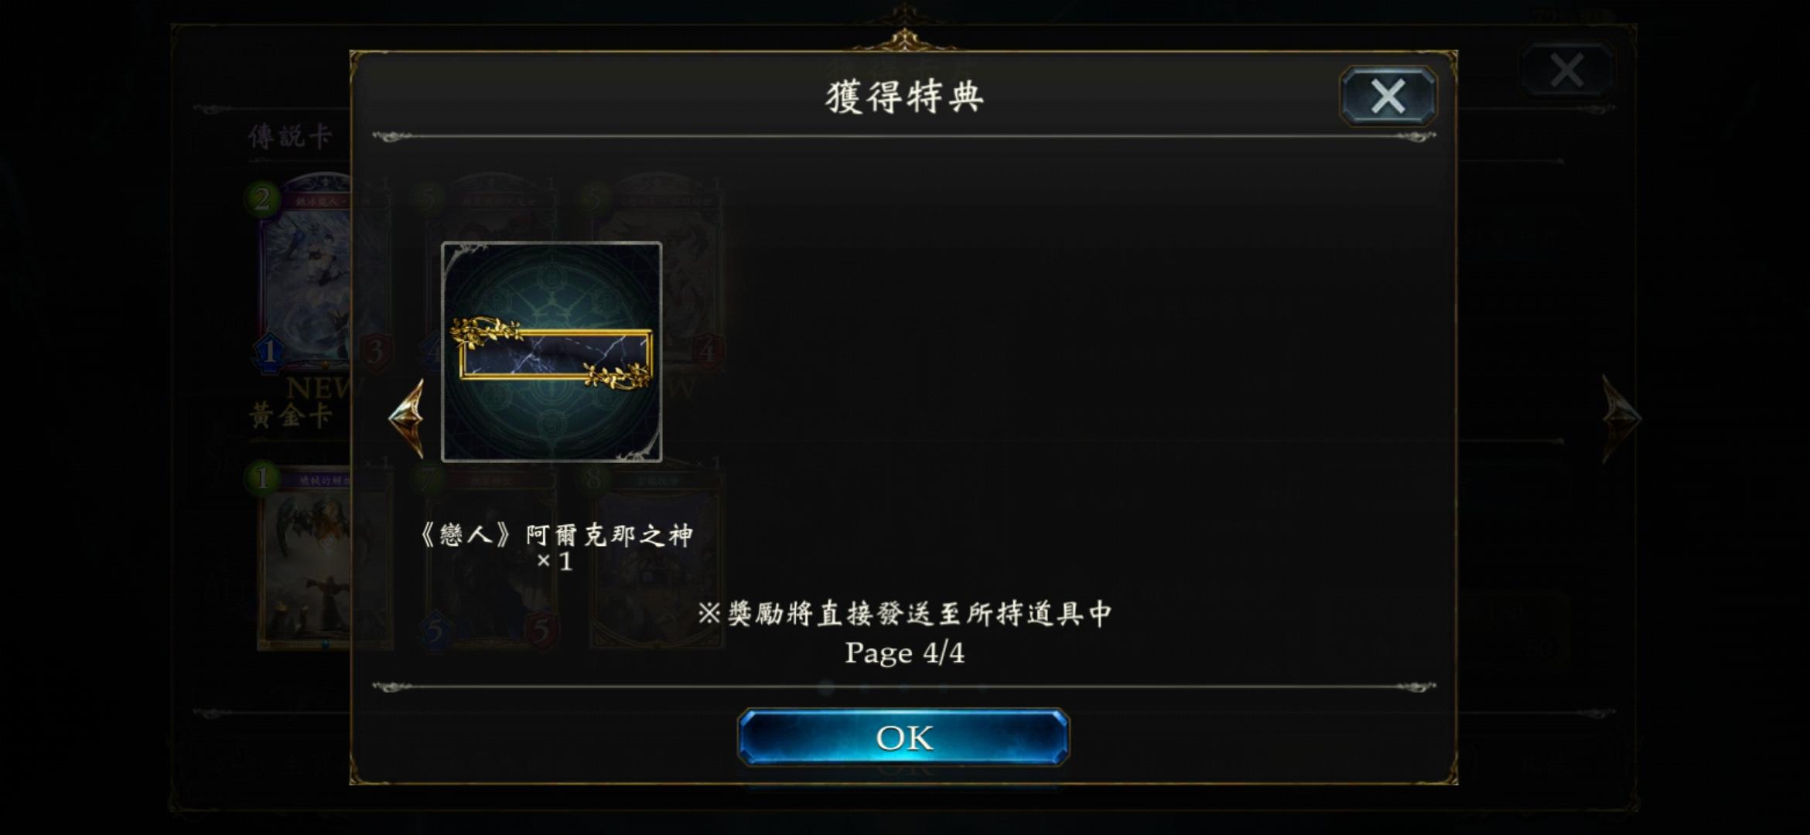Tap the ※獎勵將直接發送至所持道具中 notice text
This screenshot has height=835, width=1810.
[904, 614]
